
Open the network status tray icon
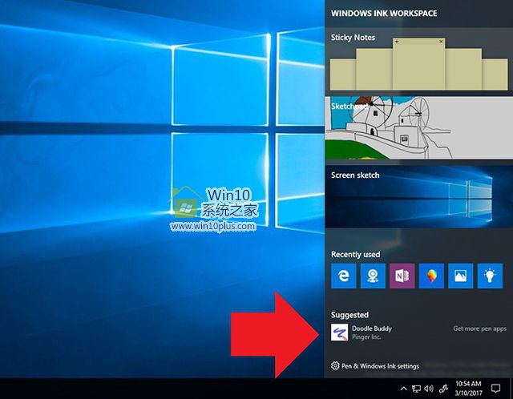(416, 389)
